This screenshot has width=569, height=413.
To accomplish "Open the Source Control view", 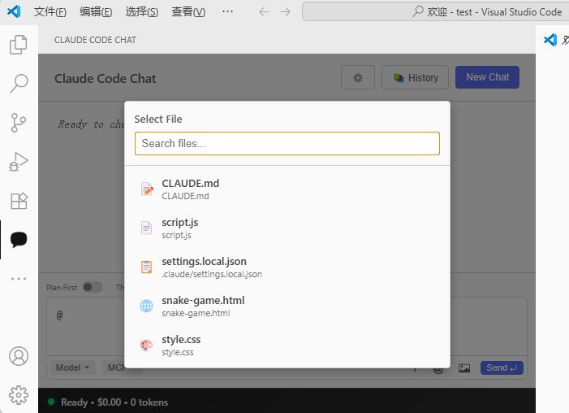I will [x=19, y=123].
